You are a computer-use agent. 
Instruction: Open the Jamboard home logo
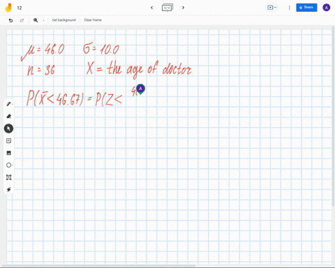click(x=9, y=8)
